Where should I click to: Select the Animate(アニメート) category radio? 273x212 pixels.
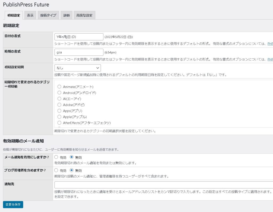(59, 87)
